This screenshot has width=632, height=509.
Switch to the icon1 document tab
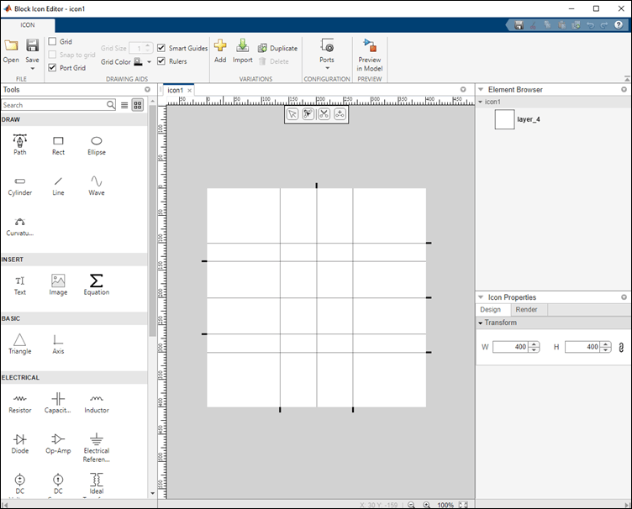[176, 90]
